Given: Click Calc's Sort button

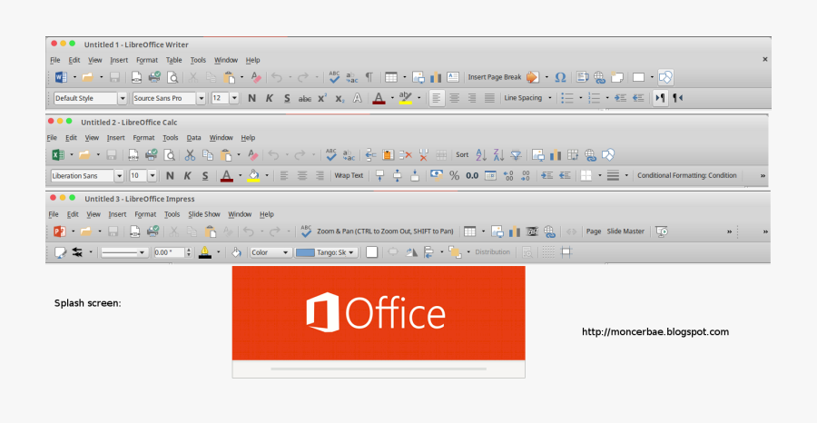Looking at the screenshot, I should [462, 154].
